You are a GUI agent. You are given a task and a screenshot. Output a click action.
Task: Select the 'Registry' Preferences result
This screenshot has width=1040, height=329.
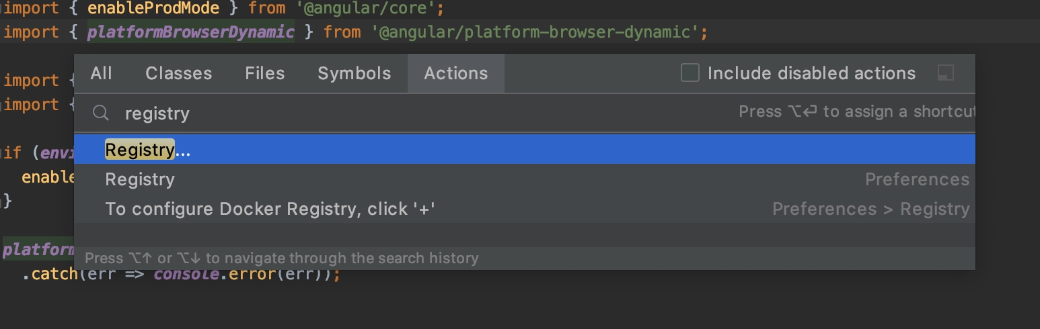pos(525,179)
